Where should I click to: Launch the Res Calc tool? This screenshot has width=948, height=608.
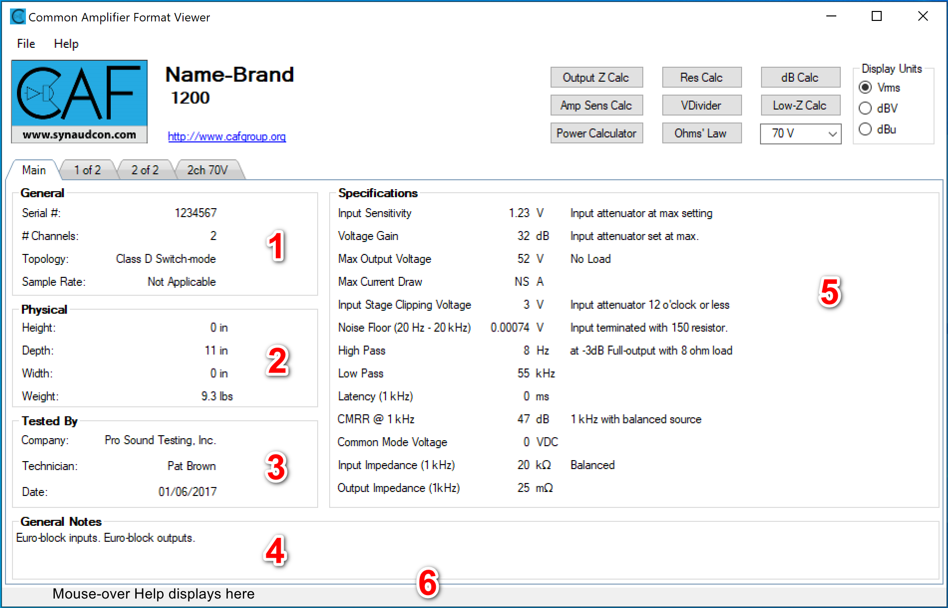click(701, 78)
